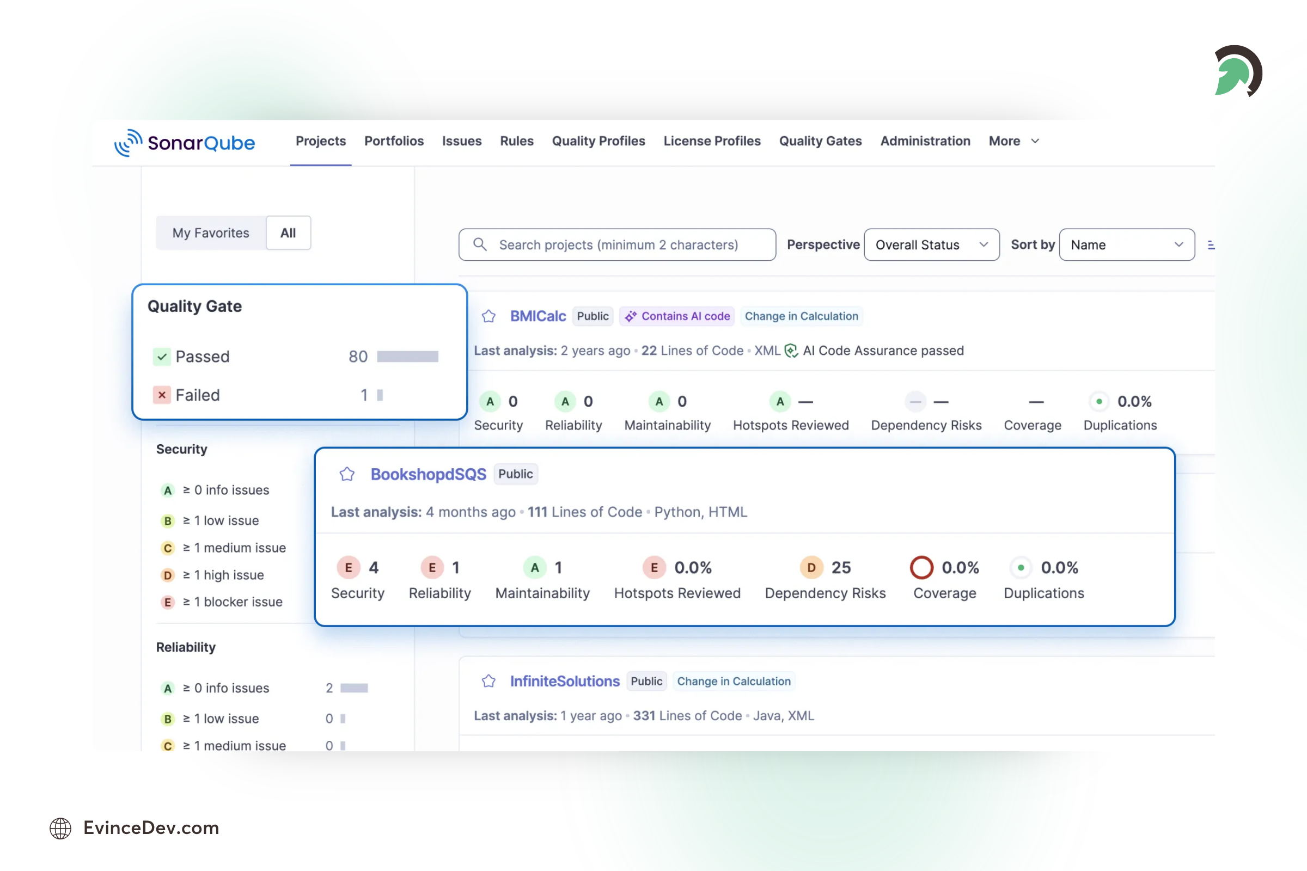Expand the More menu

click(1014, 141)
